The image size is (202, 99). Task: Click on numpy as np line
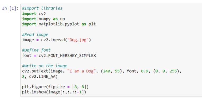(x=43, y=19)
